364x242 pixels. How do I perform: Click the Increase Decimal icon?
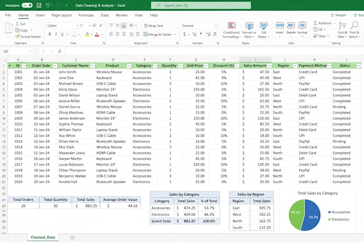(208, 34)
